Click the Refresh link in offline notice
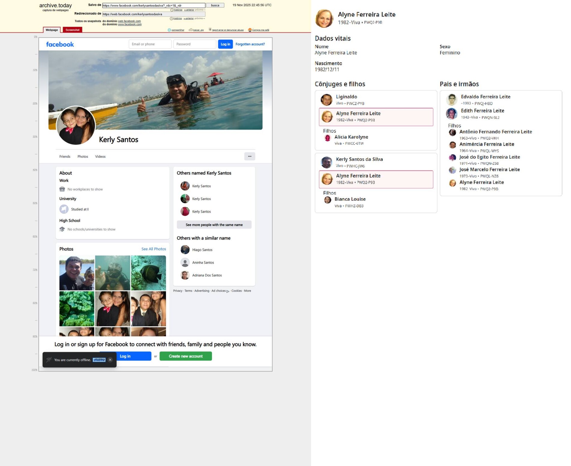This screenshot has height=466, width=571. pos(99,360)
